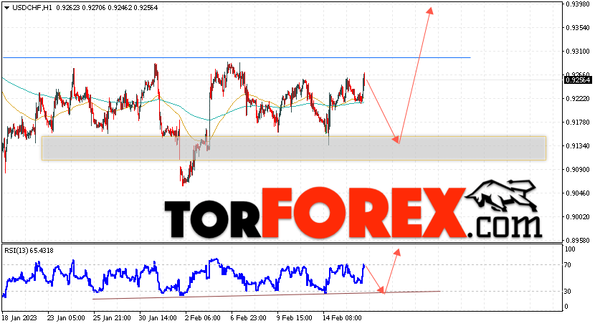Select the price axis value 0.90460
The height and width of the screenshot is (326, 595).
578,193
